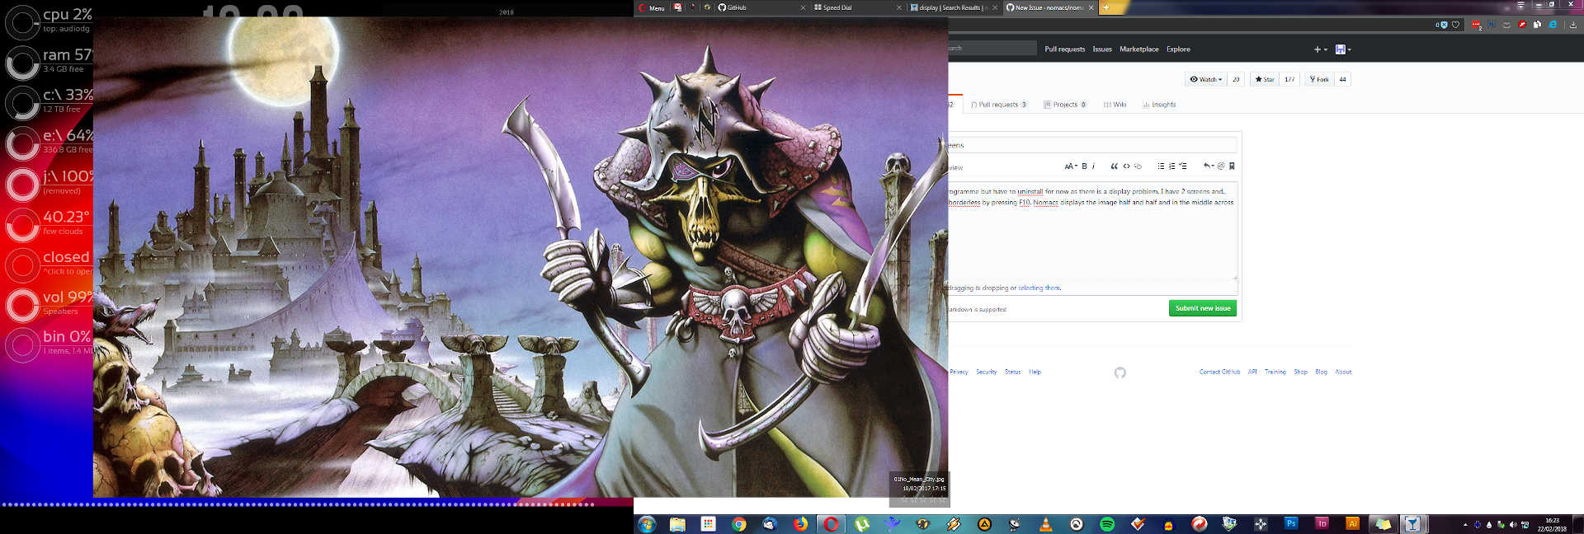This screenshot has width=1584, height=534.
Task: Click the 'selecting them' attachment link
Action: [x=1039, y=288]
